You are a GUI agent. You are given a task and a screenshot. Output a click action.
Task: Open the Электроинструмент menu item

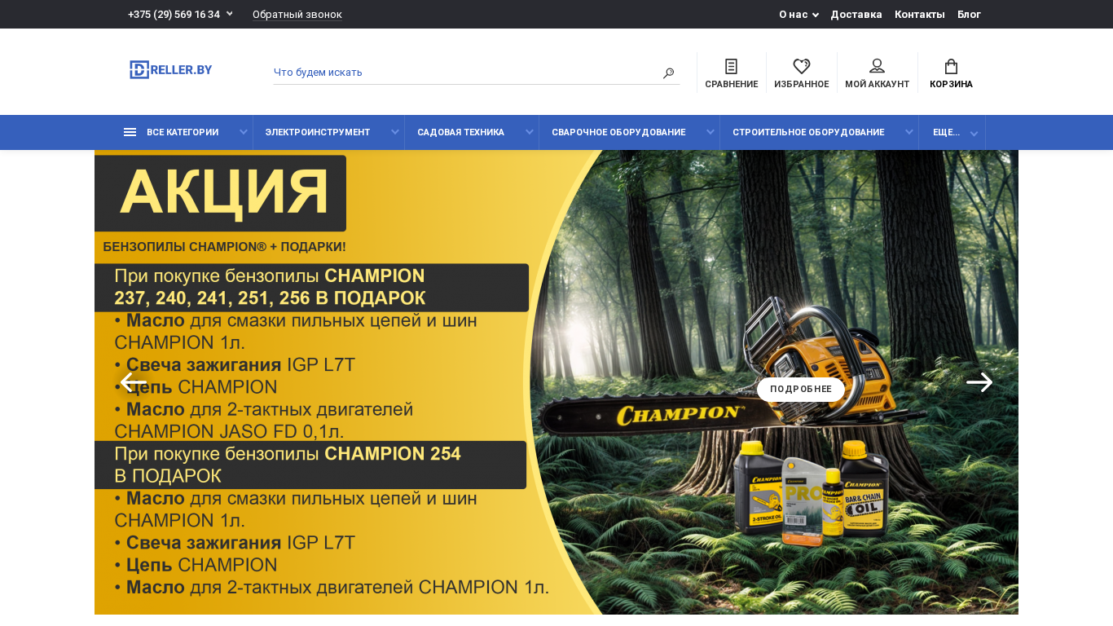pos(318,132)
